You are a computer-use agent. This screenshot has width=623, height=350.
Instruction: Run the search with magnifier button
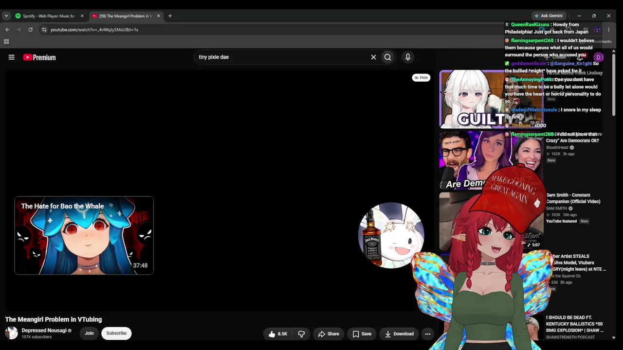coord(387,57)
